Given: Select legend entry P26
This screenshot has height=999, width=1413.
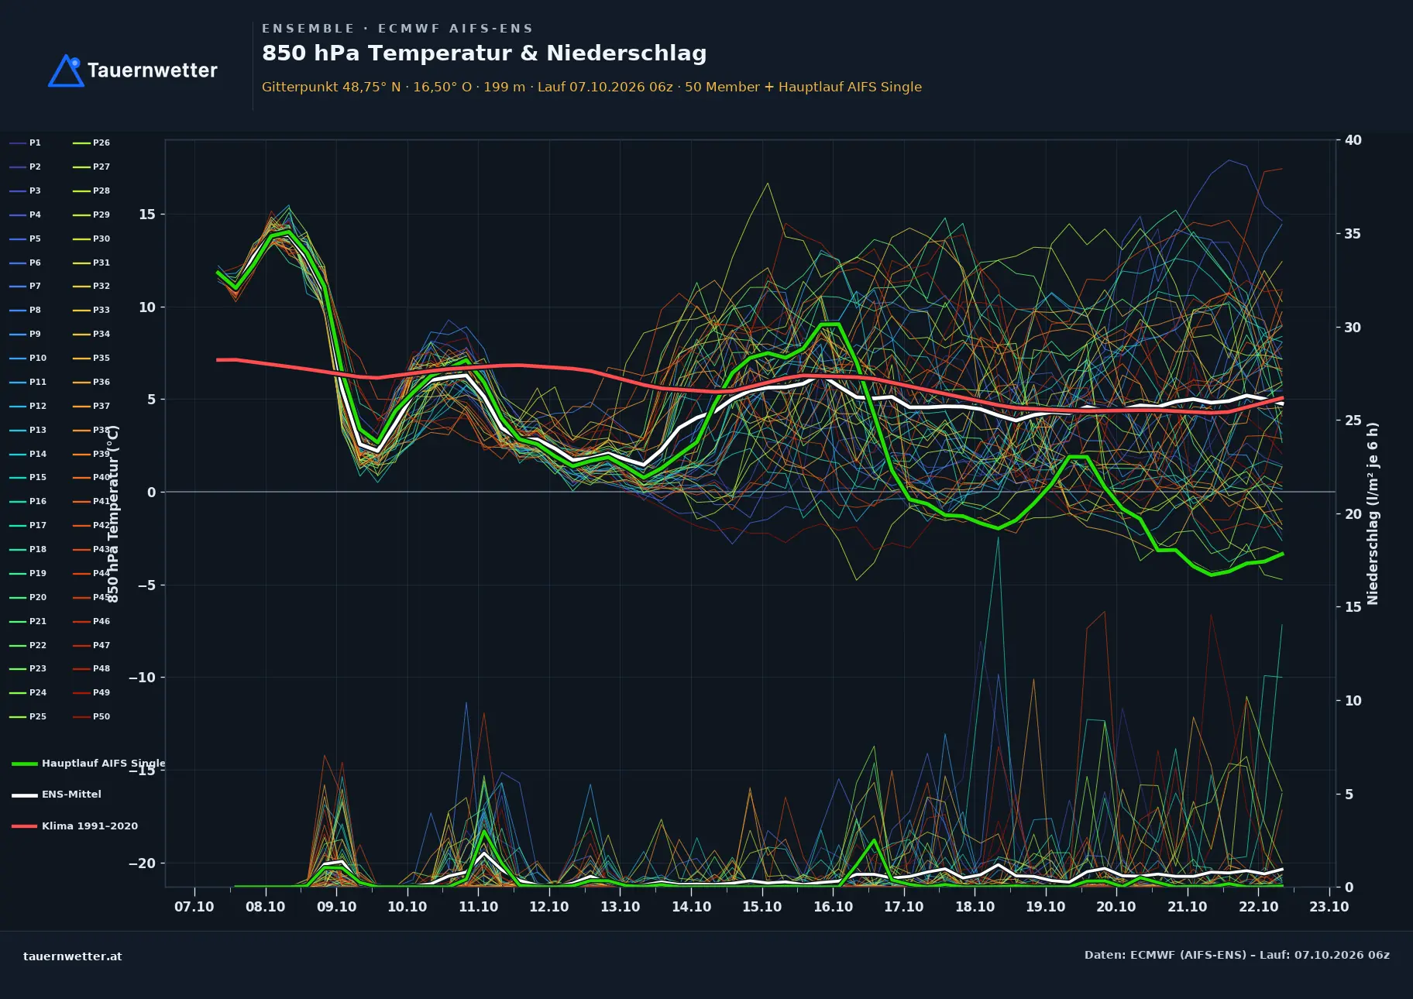Looking at the screenshot, I should (x=91, y=142).
